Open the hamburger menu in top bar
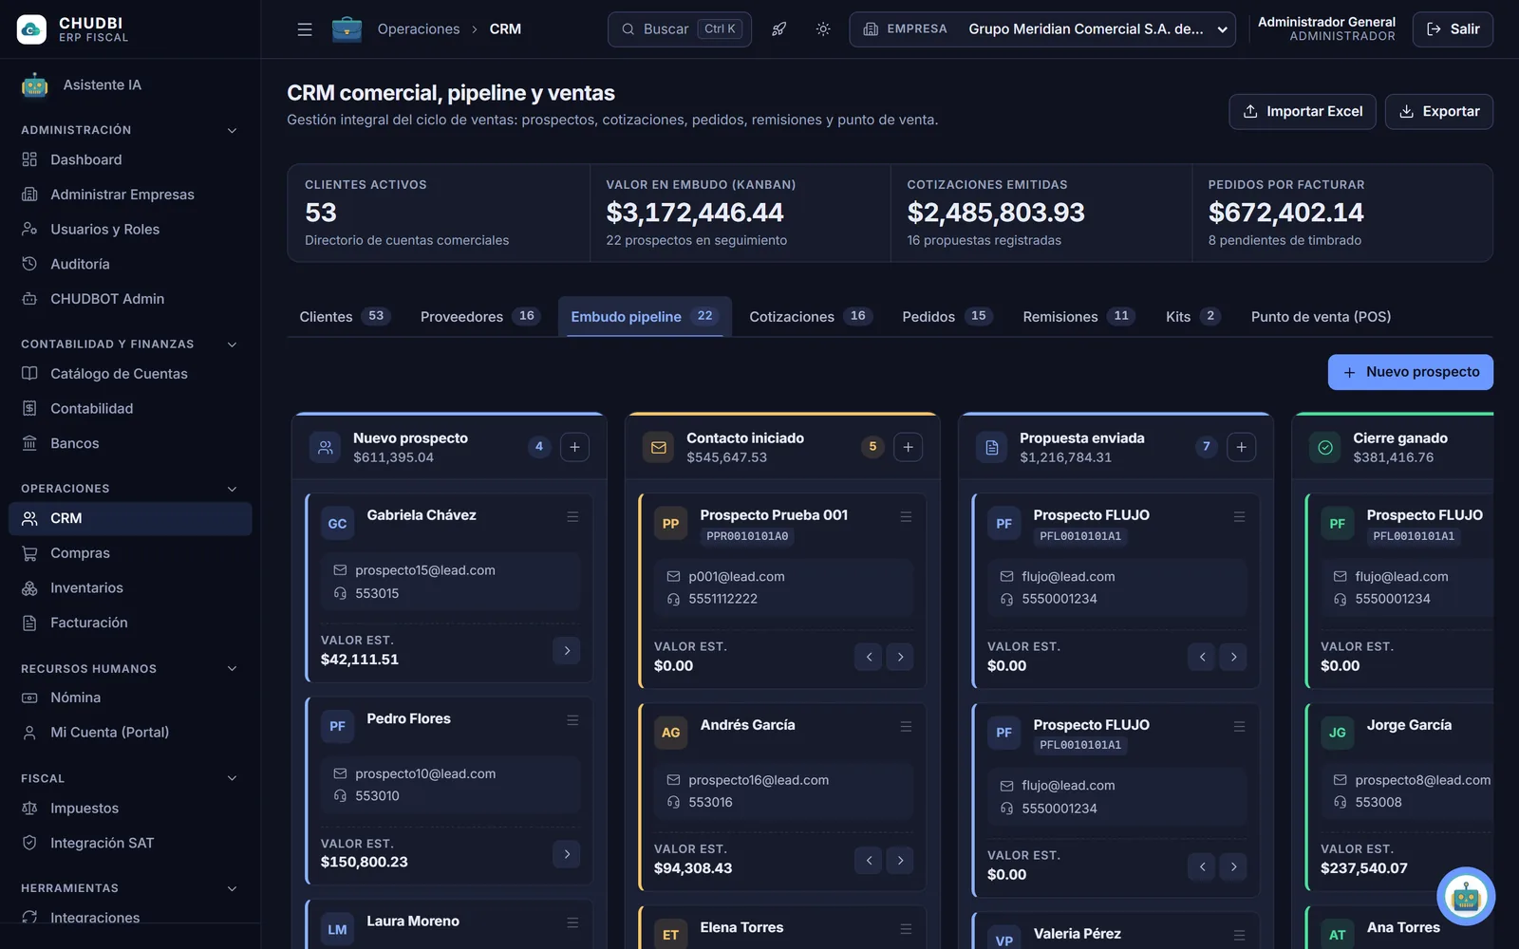This screenshot has width=1519, height=949. [x=305, y=29]
